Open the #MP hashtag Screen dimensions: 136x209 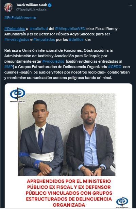(8, 67)
